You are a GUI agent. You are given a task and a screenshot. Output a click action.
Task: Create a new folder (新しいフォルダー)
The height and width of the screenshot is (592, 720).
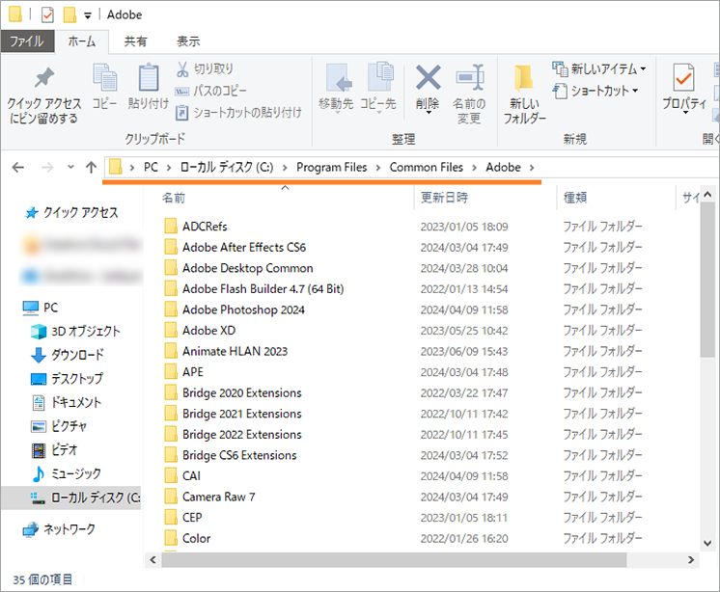coord(524,94)
